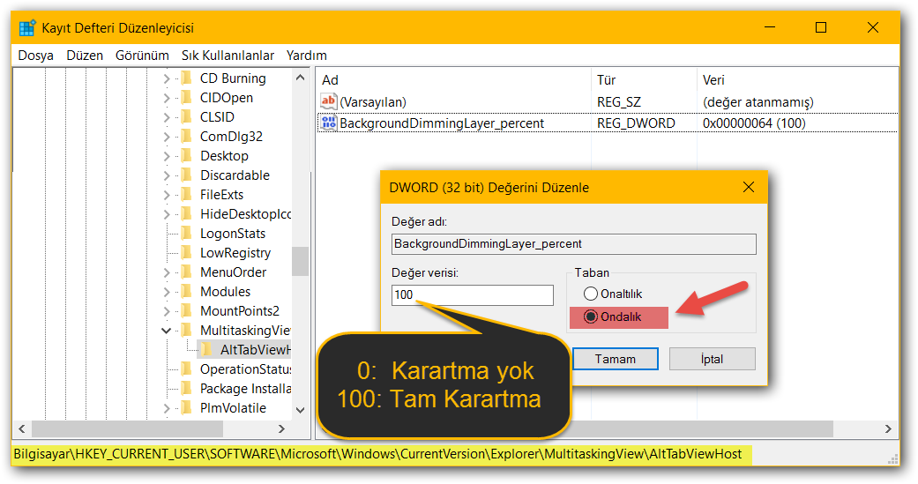Select the HideDesktopIcons tree item
918x484 pixels.
[x=245, y=214]
